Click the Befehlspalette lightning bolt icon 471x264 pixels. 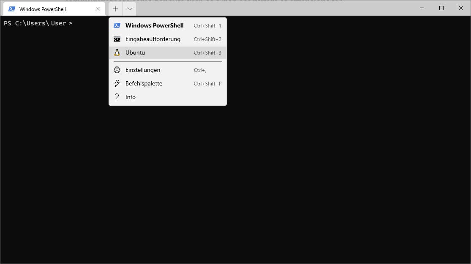(117, 84)
